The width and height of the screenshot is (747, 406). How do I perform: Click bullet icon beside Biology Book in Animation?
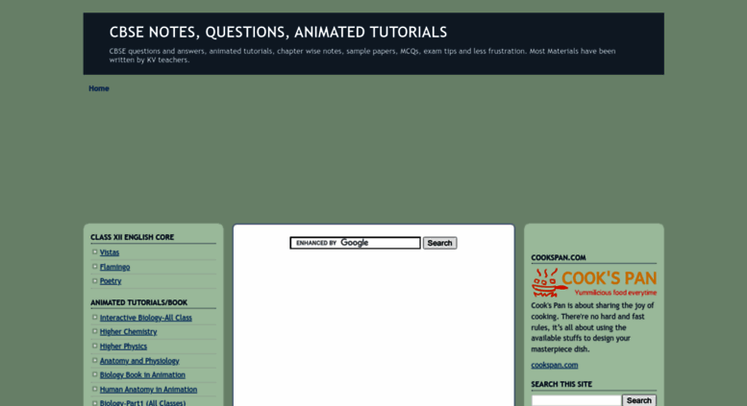94,374
